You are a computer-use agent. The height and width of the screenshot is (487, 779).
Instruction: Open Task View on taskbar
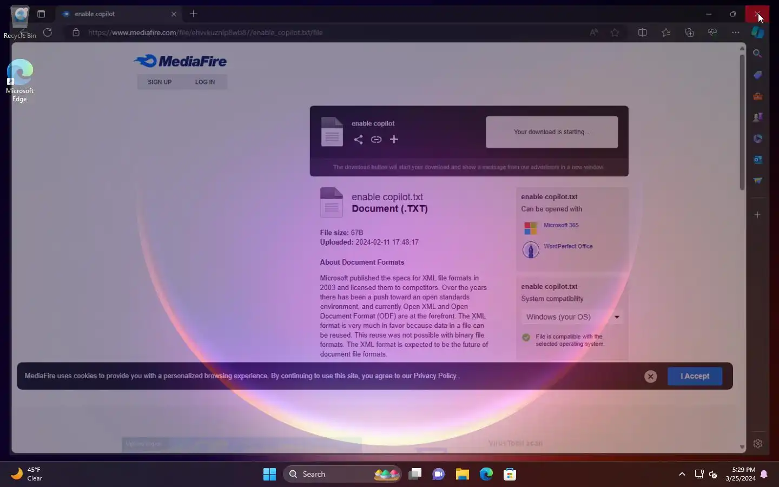(415, 474)
